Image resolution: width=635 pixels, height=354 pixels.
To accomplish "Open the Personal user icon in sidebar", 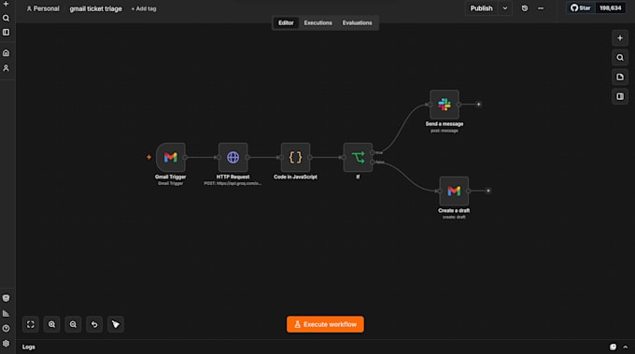I will [x=7, y=68].
